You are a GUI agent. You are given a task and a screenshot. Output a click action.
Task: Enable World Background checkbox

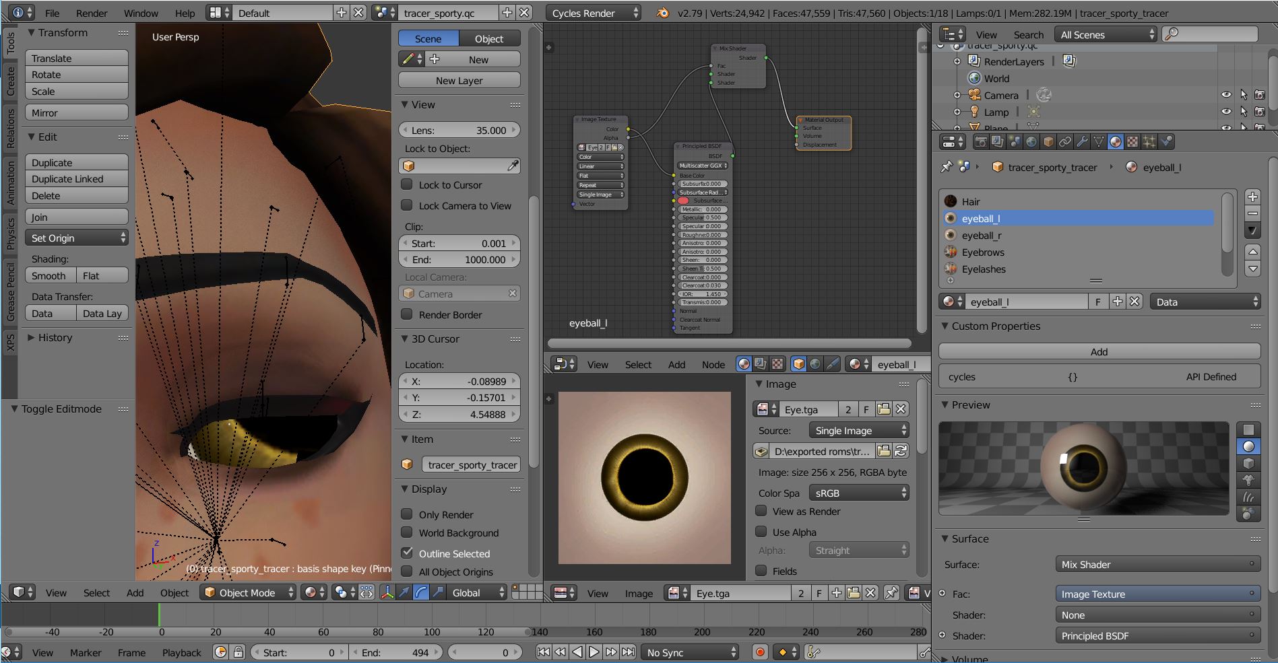coord(407,532)
